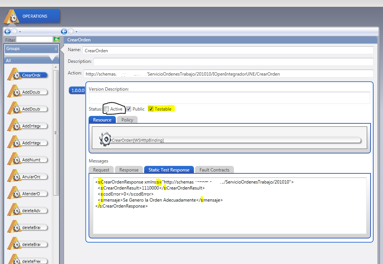The height and width of the screenshot is (264, 383).
Task: Click the CrearOrde operation icon in the list
Action: [x=14, y=74]
